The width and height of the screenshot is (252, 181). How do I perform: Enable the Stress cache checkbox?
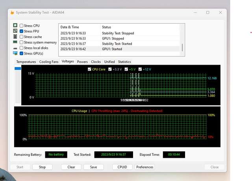(21, 37)
